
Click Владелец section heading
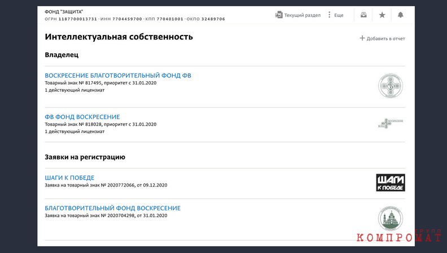[62, 55]
